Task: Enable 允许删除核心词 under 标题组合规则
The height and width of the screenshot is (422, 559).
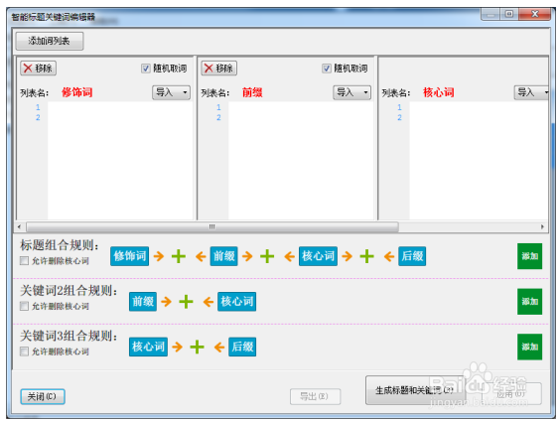Action: (x=24, y=260)
